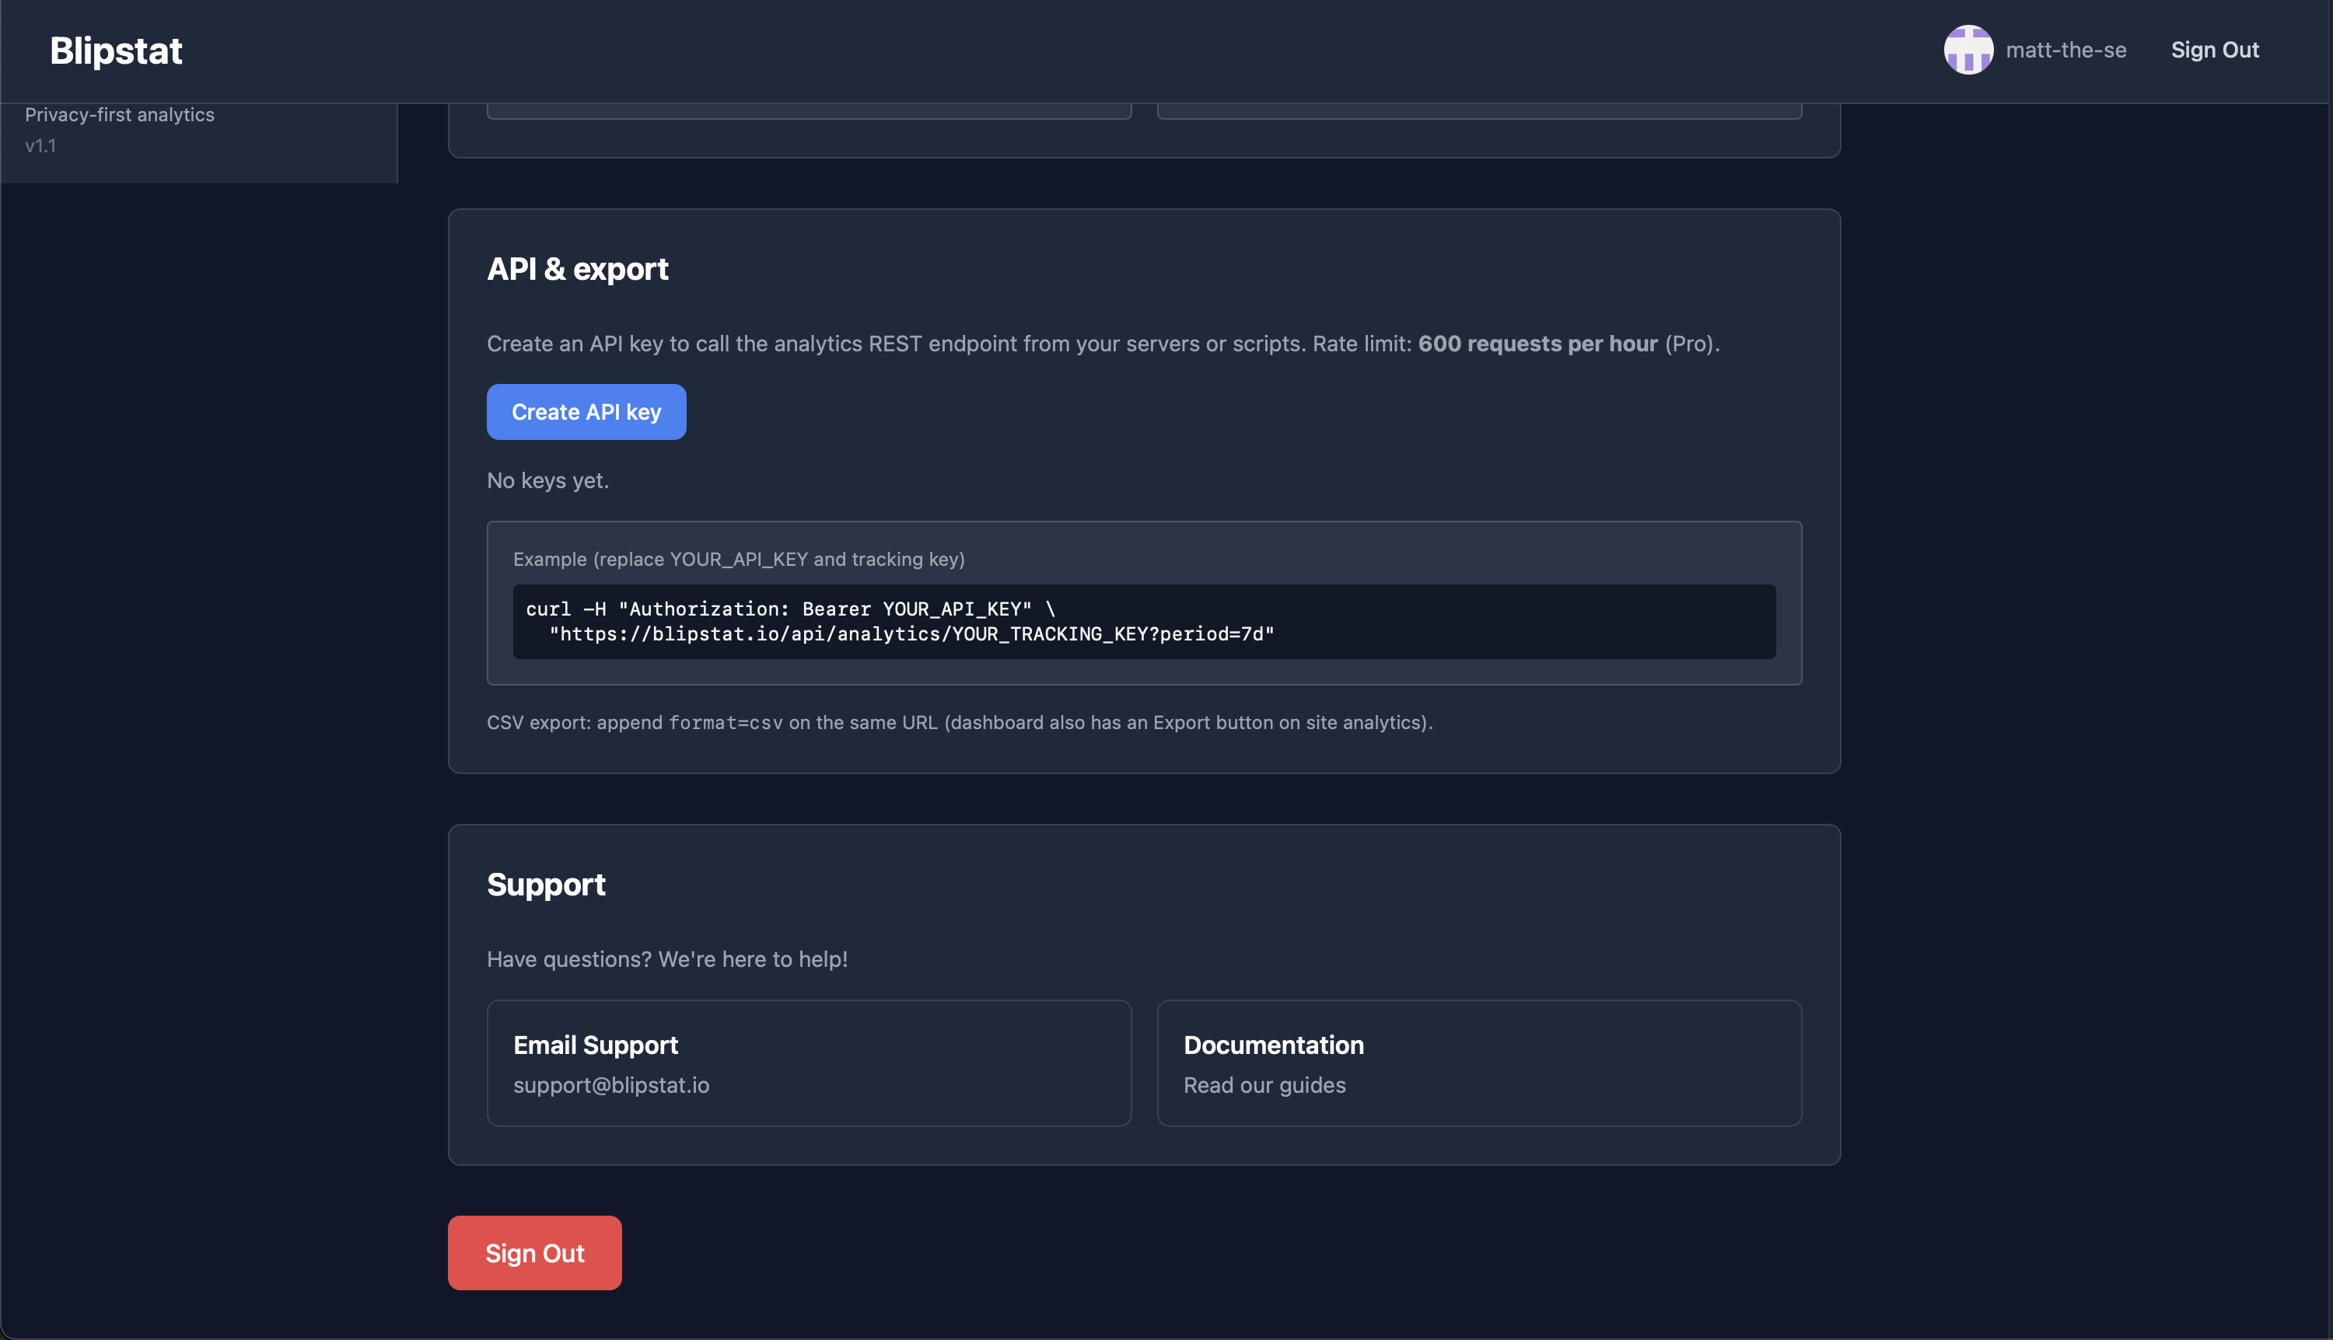Screen dimensions: 2333x1340
Task: Click the No keys yet message
Action: (x=547, y=480)
